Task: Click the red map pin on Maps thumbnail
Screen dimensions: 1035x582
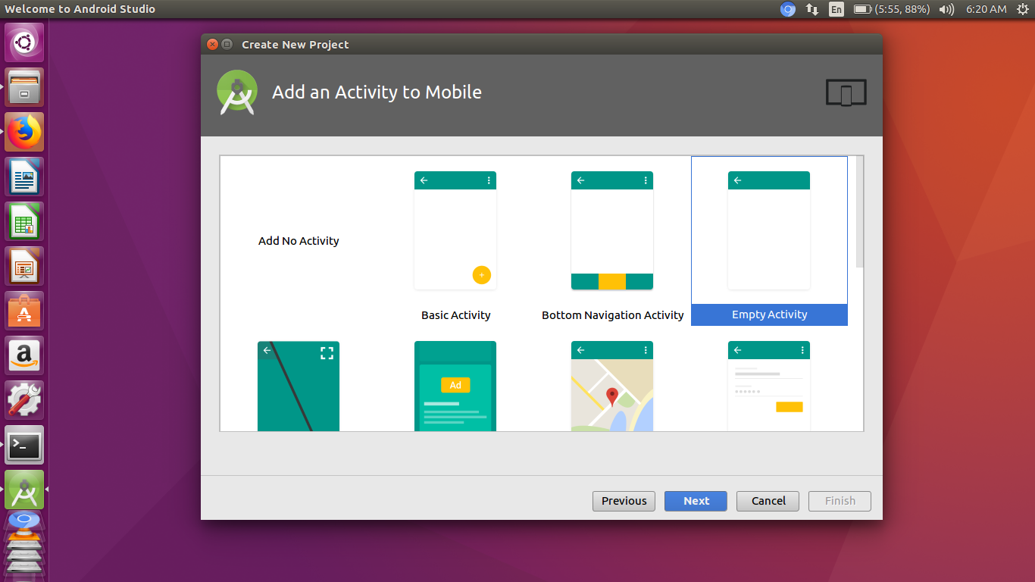Action: tap(612, 396)
